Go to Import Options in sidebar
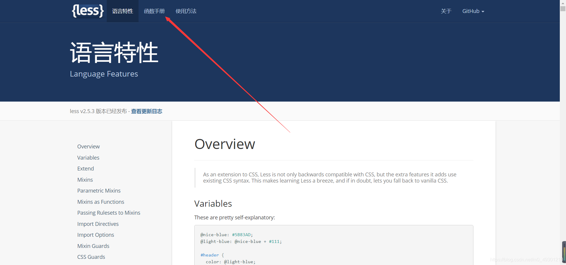The width and height of the screenshot is (566, 265). coord(96,235)
